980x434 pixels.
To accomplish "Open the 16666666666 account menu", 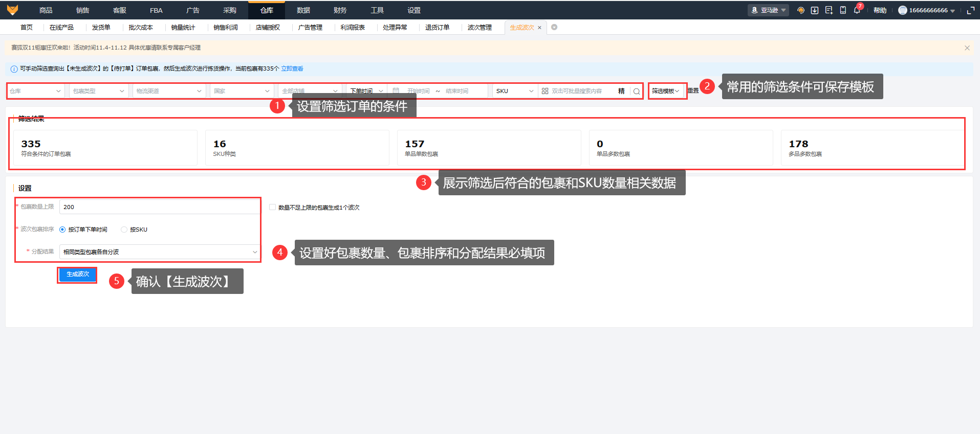I will tap(927, 10).
